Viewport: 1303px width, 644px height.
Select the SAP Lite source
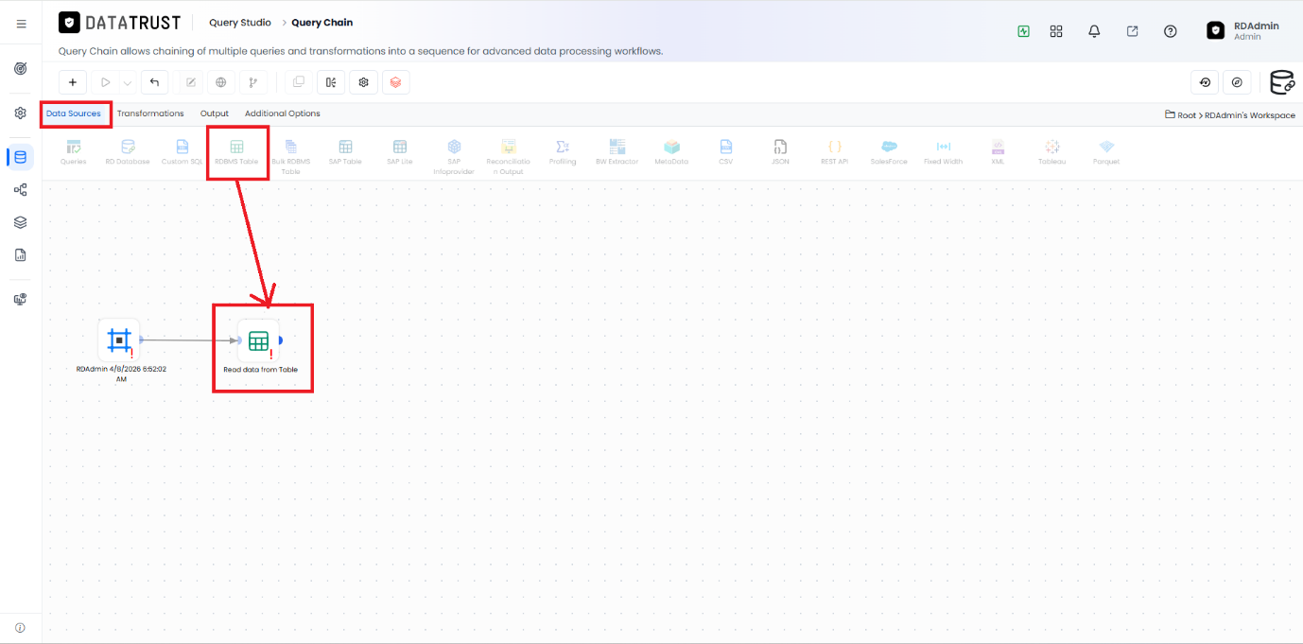tap(400, 151)
